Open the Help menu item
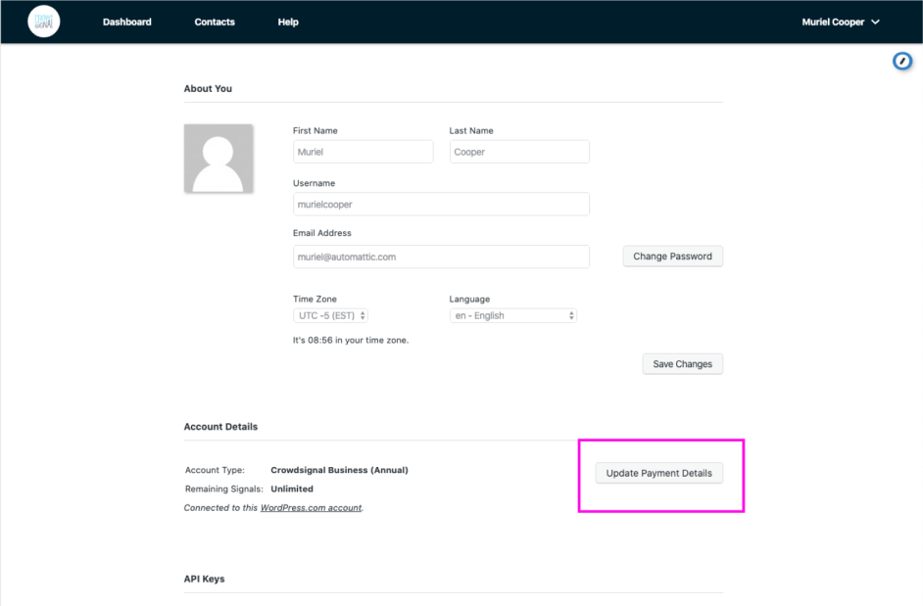The height and width of the screenshot is (606, 923). 288,22
